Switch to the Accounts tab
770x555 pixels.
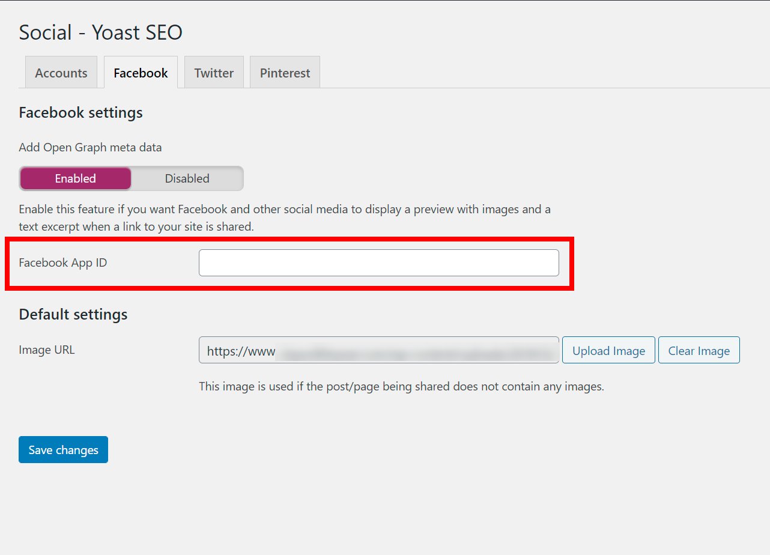[61, 73]
